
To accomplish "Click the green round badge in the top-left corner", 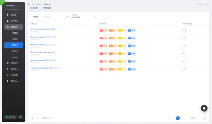I will (x=2, y=2).
